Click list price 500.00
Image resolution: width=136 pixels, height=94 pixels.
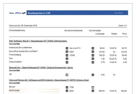102,91
